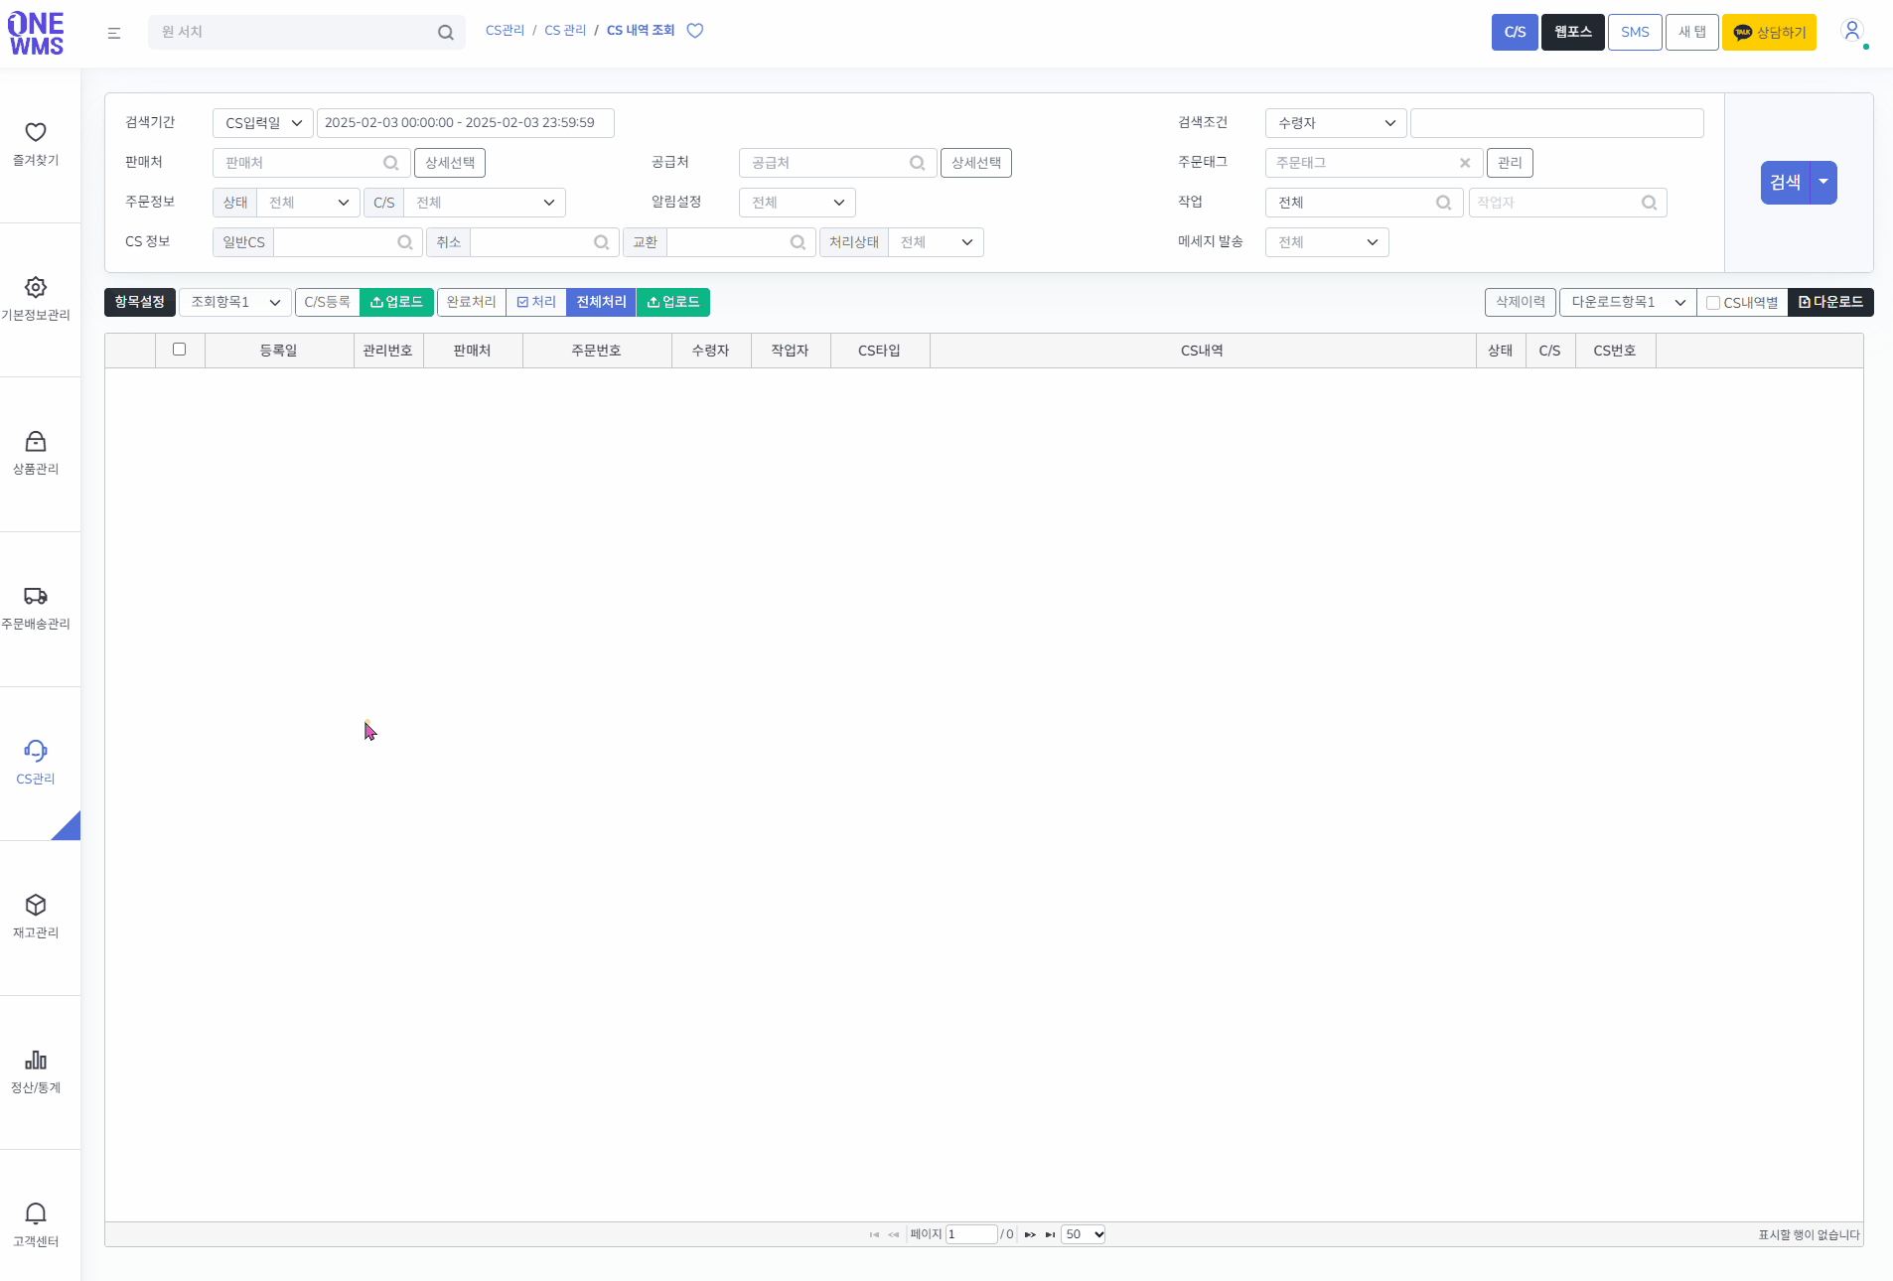This screenshot has width=1893, height=1281.
Task: Open the 다운로드항목1 dropdown
Action: coord(1628,302)
